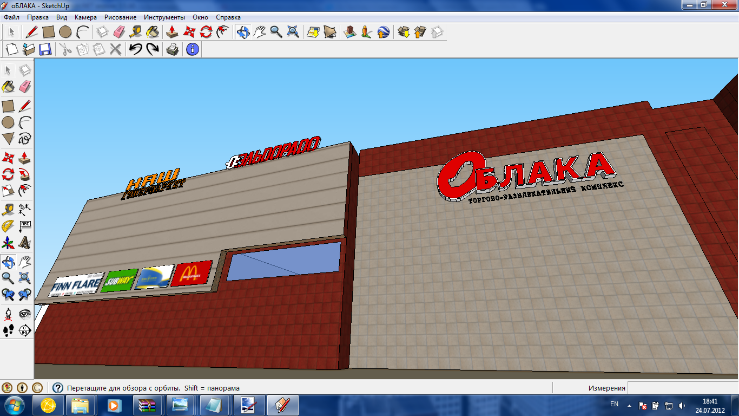Go to the Previous camera view
This screenshot has width=739, height=416.
[8, 295]
